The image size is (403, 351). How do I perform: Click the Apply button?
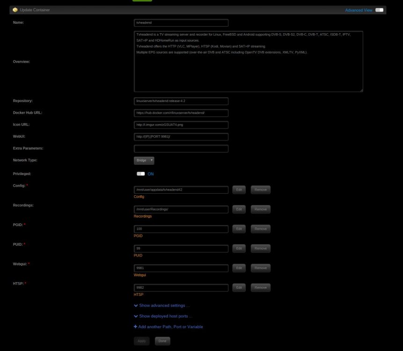pyautogui.click(x=142, y=341)
